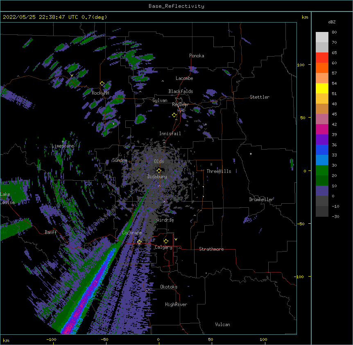Pick the bright green 20-30 dBZ legend swatch

pos(322,170)
